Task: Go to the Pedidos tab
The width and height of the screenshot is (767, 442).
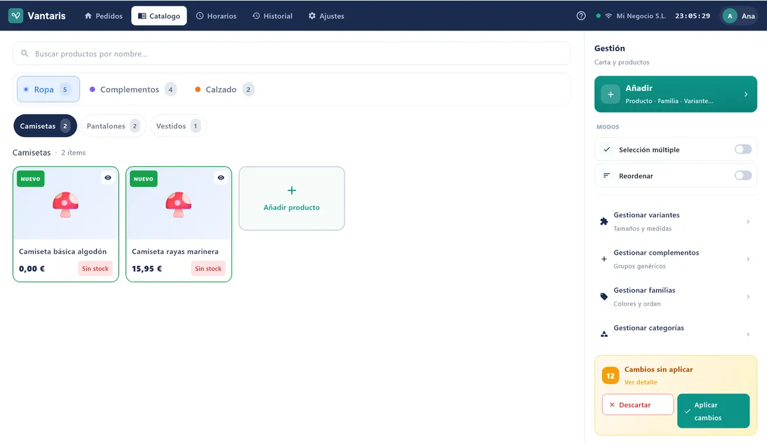Action: pos(104,16)
